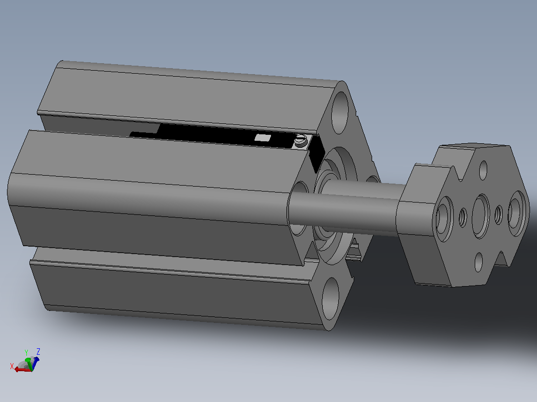Select the threaded hole right of center bore
Image resolution: width=537 pixels, height=402 pixels.
499,215
